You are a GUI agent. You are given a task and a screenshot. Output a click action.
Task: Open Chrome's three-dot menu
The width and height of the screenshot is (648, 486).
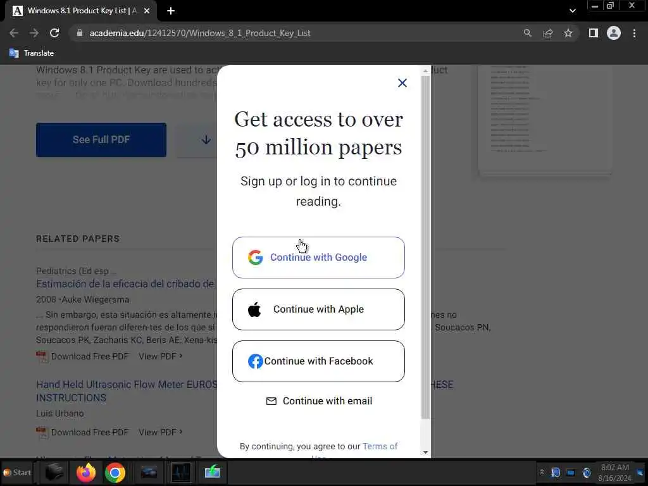[634, 33]
